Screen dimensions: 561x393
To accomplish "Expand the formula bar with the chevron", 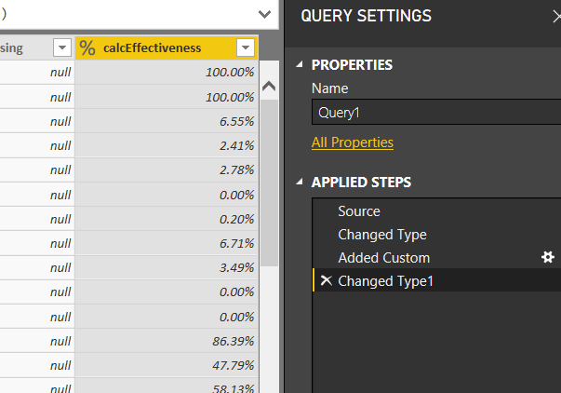I will pyautogui.click(x=265, y=14).
